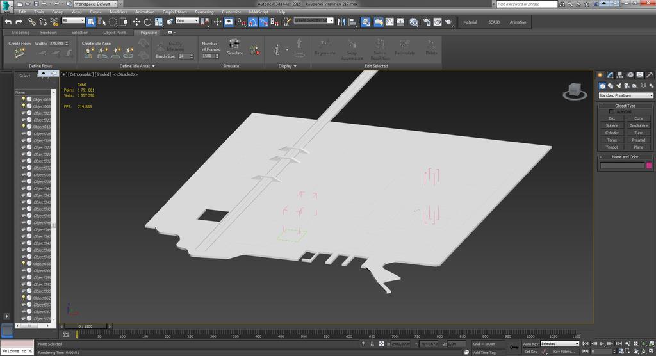This screenshot has width=656, height=356.
Task: Click Play Animation button
Action: click(x=602, y=343)
